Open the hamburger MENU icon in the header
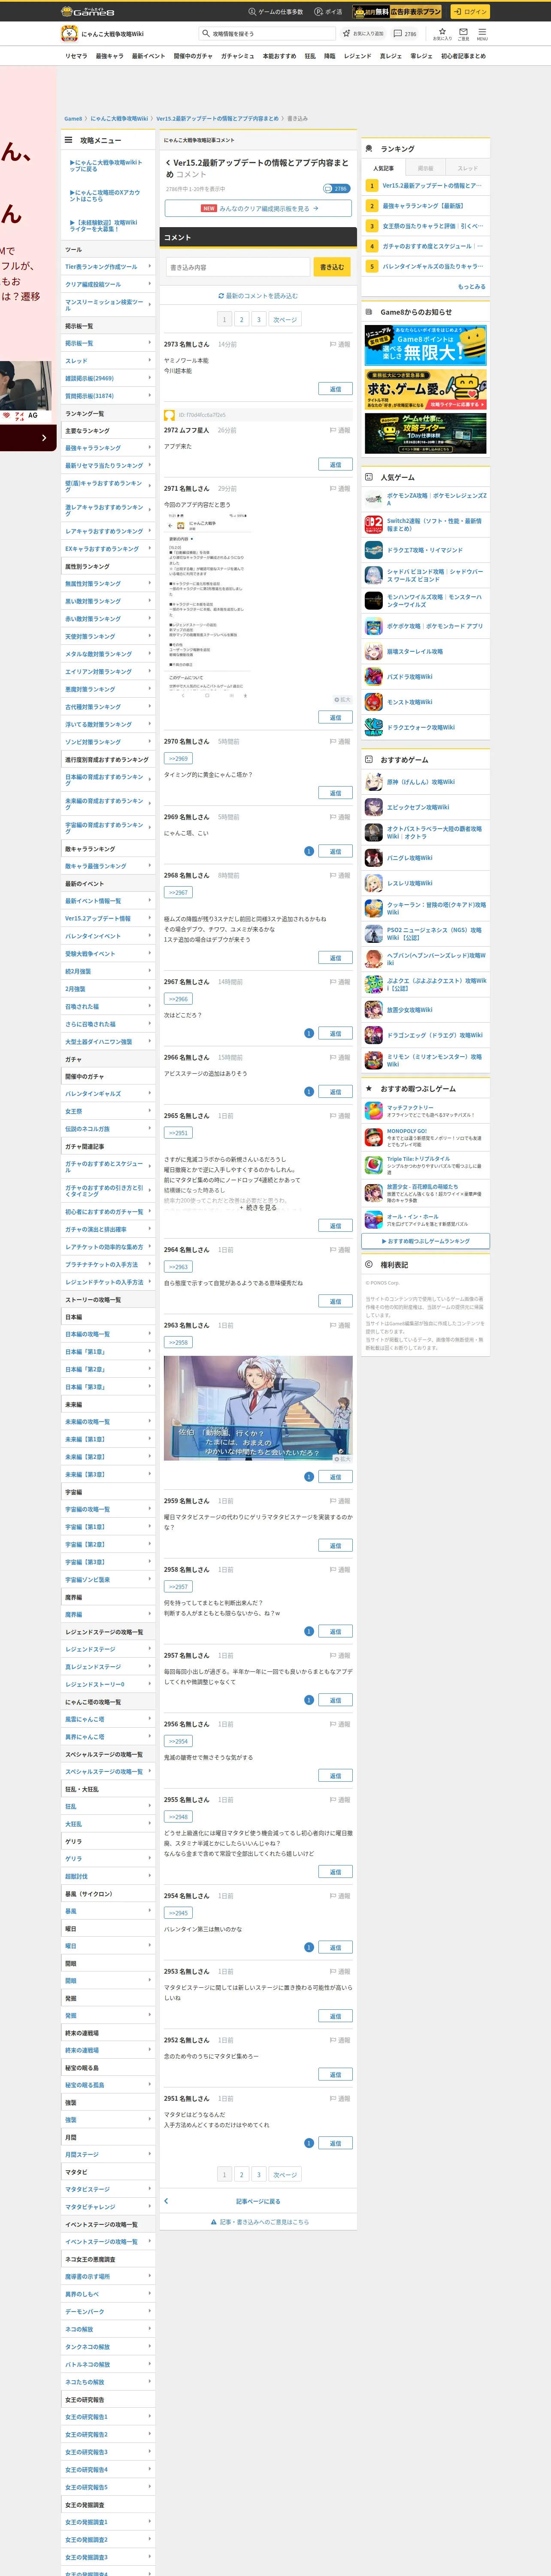This screenshot has width=551, height=2576. pos(482,33)
